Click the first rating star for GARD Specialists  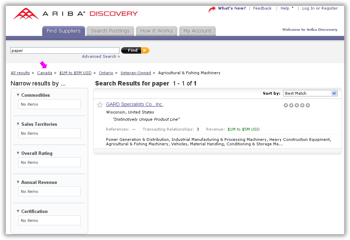(286, 105)
